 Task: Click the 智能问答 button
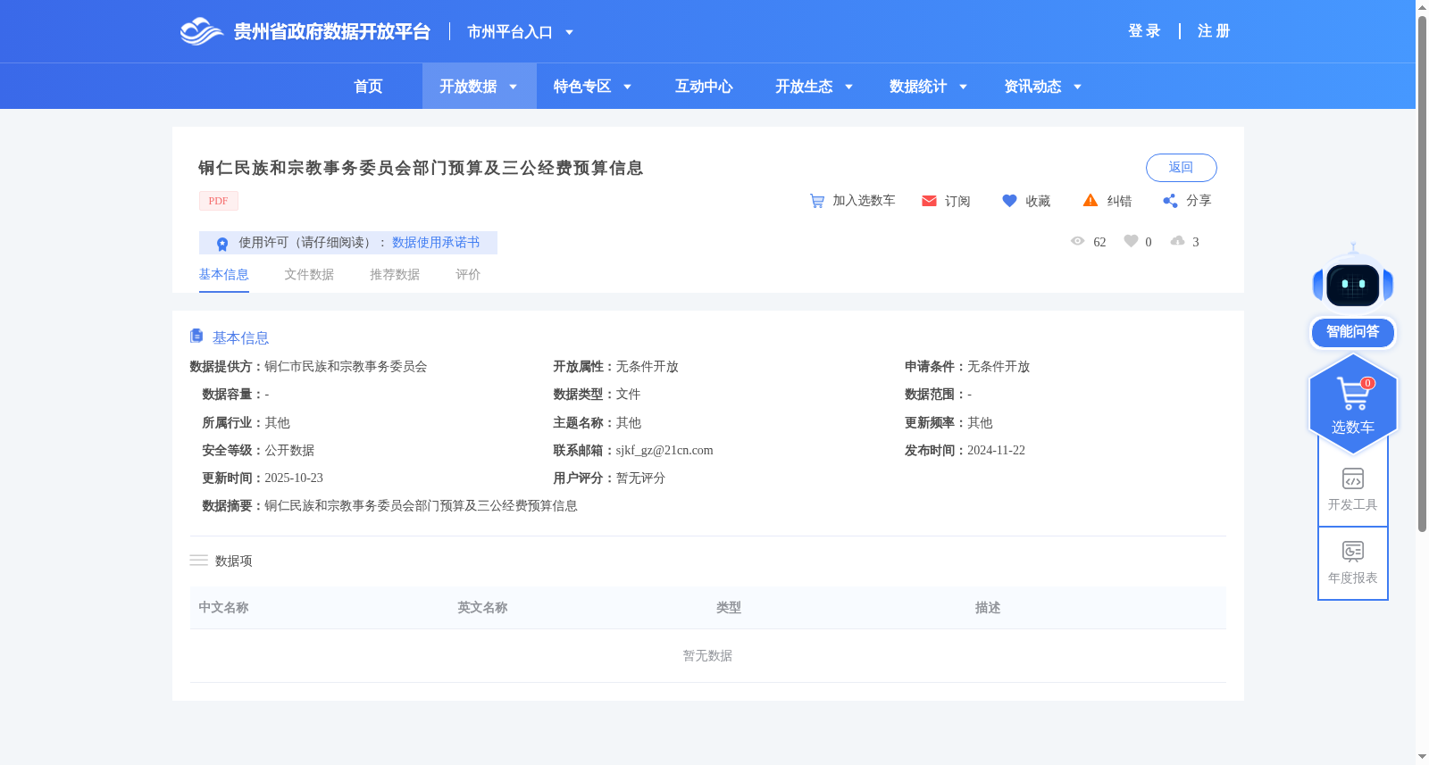coord(1353,332)
